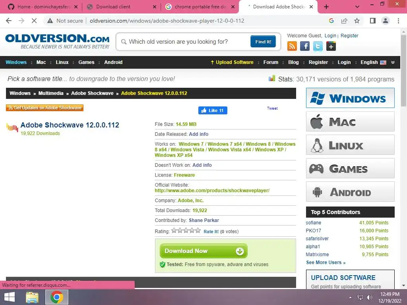Expand the language dropdown chevron
The height and width of the screenshot is (305, 407).
(393, 62)
